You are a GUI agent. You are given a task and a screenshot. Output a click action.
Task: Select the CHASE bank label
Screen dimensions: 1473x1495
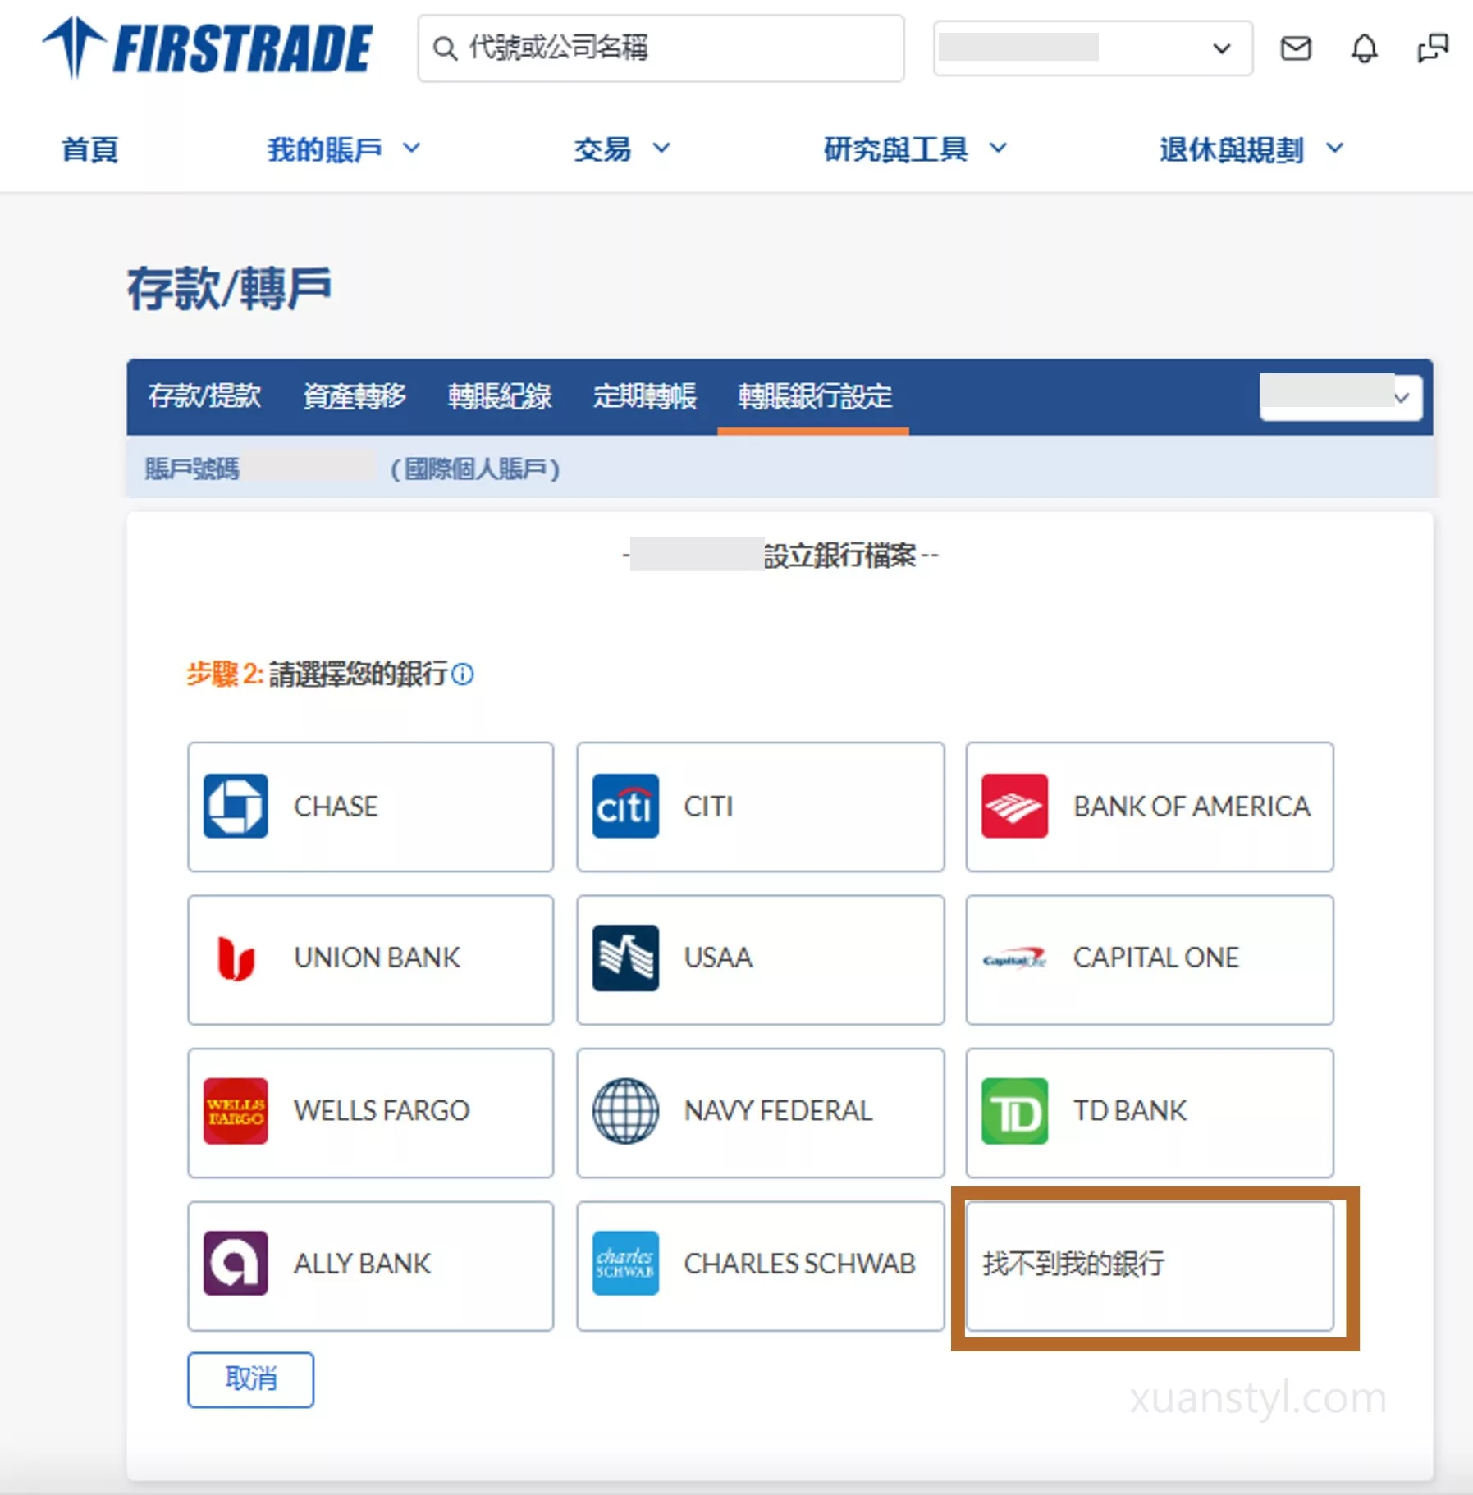336,807
